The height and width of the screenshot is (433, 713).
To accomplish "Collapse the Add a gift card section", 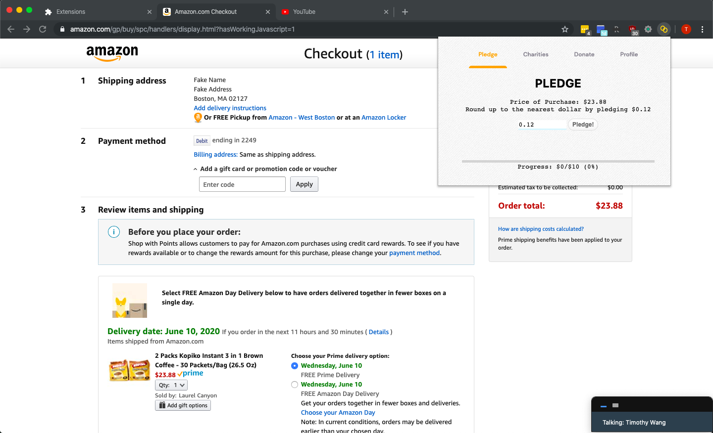I will pos(265,169).
